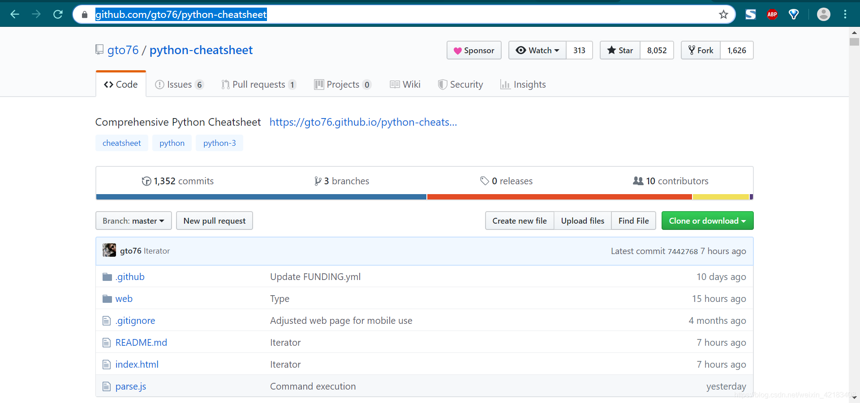View the 0 releases
The image size is (860, 403).
(506, 181)
